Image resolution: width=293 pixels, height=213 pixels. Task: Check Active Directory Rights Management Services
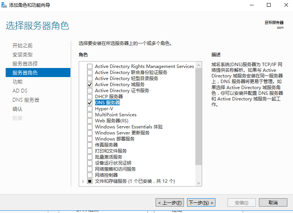coord(90,66)
